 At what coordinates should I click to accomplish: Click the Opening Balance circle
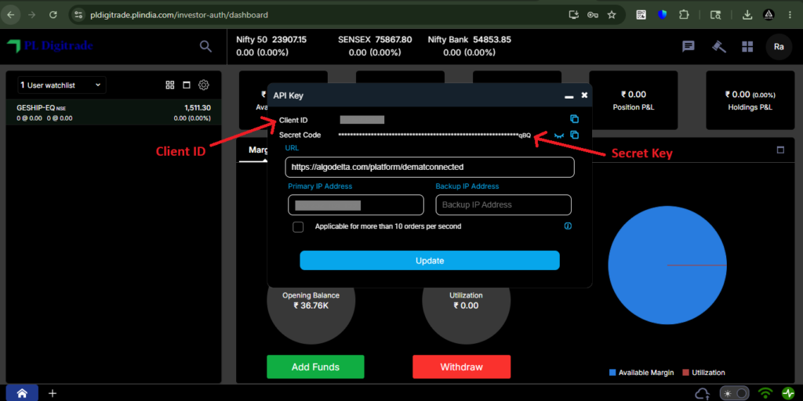click(311, 300)
